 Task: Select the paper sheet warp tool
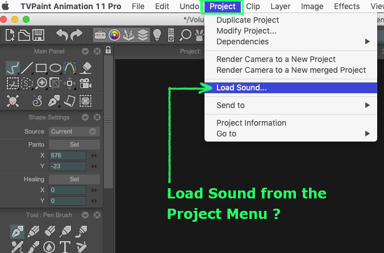click(69, 101)
